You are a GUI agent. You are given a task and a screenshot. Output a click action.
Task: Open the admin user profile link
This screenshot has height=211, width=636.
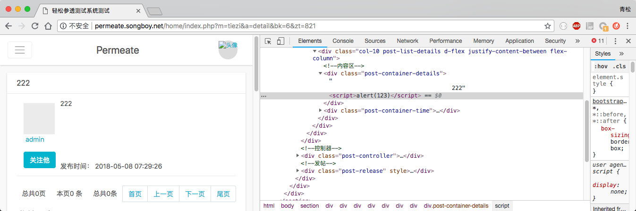pyautogui.click(x=35, y=139)
